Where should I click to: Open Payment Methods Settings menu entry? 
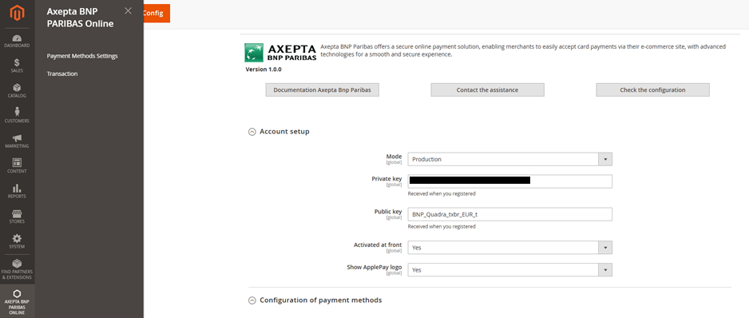tap(82, 56)
